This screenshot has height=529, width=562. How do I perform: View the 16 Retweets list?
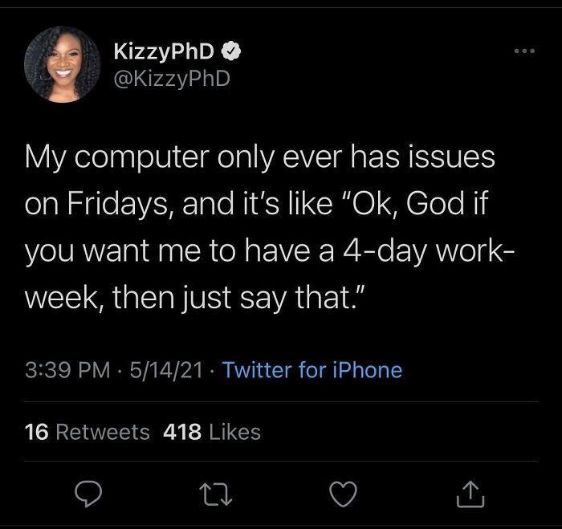pos(87,432)
